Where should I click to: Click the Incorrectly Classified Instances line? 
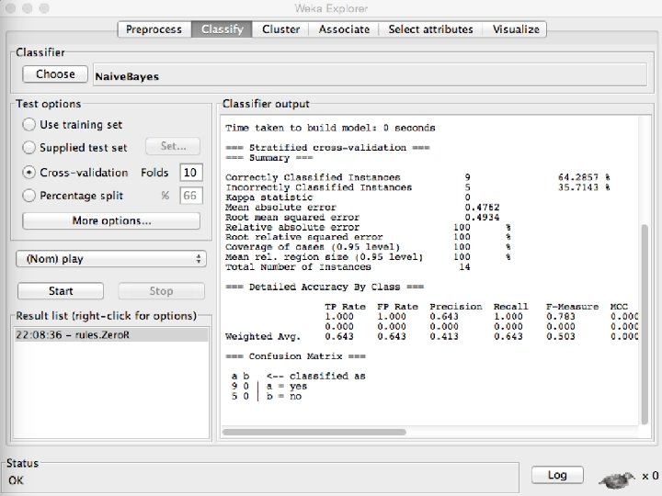coord(417,187)
